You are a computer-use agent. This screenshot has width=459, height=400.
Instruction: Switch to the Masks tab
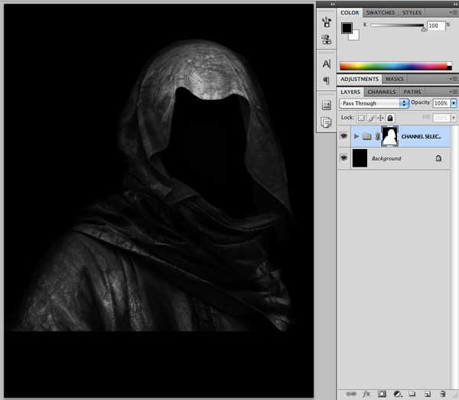point(395,79)
